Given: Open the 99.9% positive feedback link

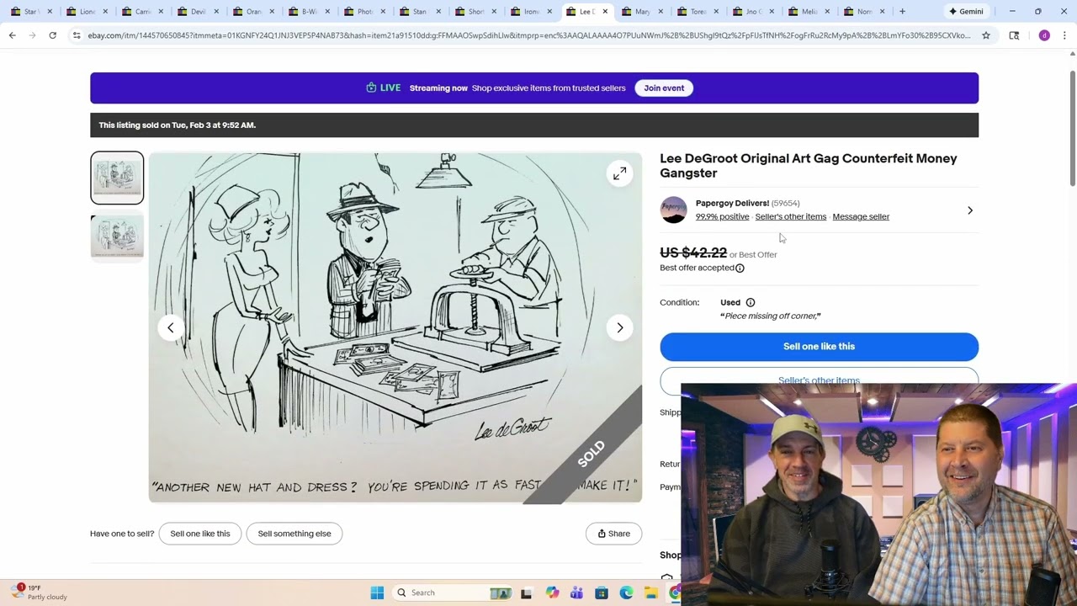Looking at the screenshot, I should point(722,216).
